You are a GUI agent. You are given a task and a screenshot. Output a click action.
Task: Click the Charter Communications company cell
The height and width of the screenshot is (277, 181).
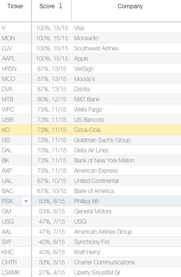coord(126,262)
